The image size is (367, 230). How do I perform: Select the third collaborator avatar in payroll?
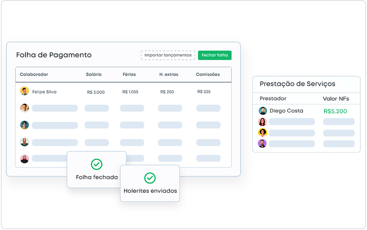coord(24,125)
